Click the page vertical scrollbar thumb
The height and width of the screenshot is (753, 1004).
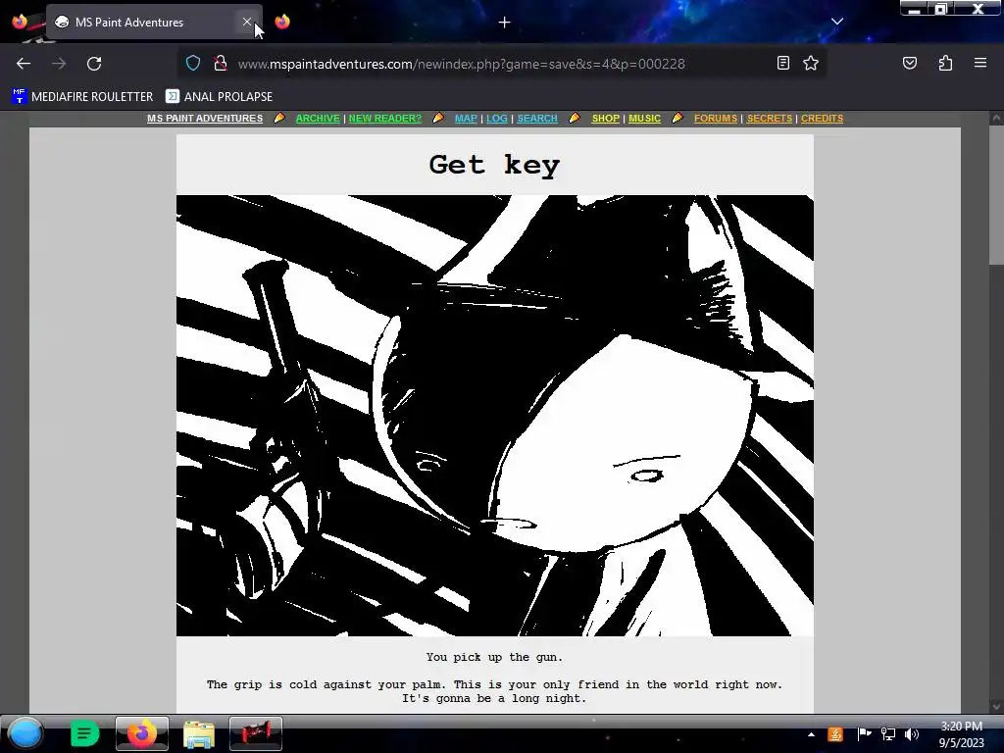996,195
